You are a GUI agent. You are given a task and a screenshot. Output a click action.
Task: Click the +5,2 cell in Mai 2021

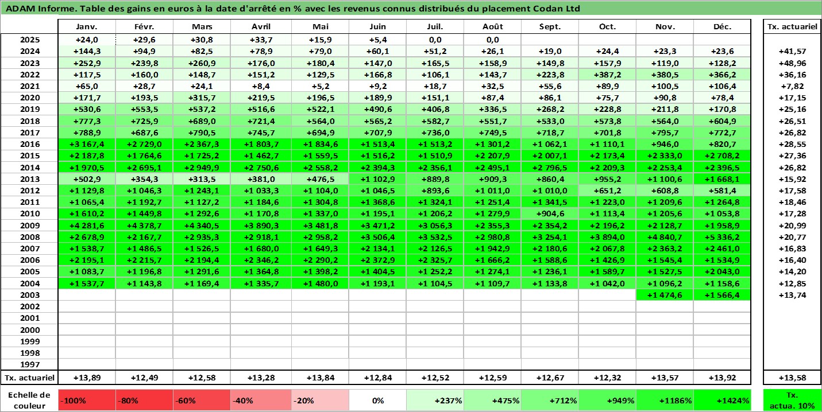pyautogui.click(x=320, y=85)
